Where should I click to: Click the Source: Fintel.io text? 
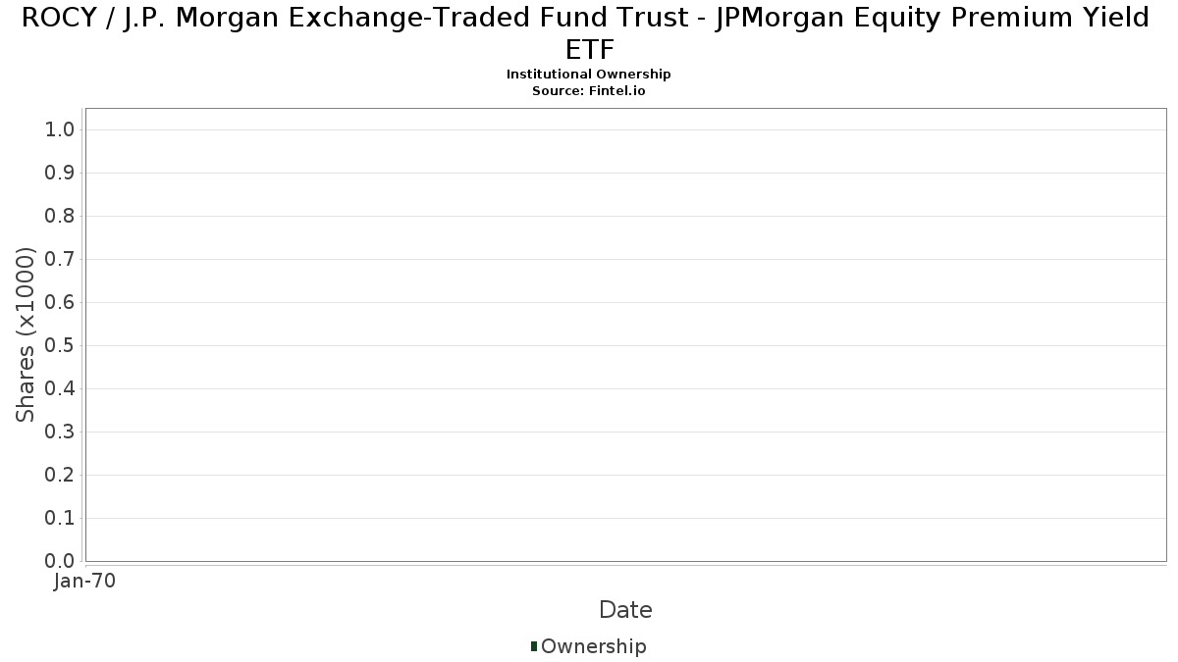point(589,90)
